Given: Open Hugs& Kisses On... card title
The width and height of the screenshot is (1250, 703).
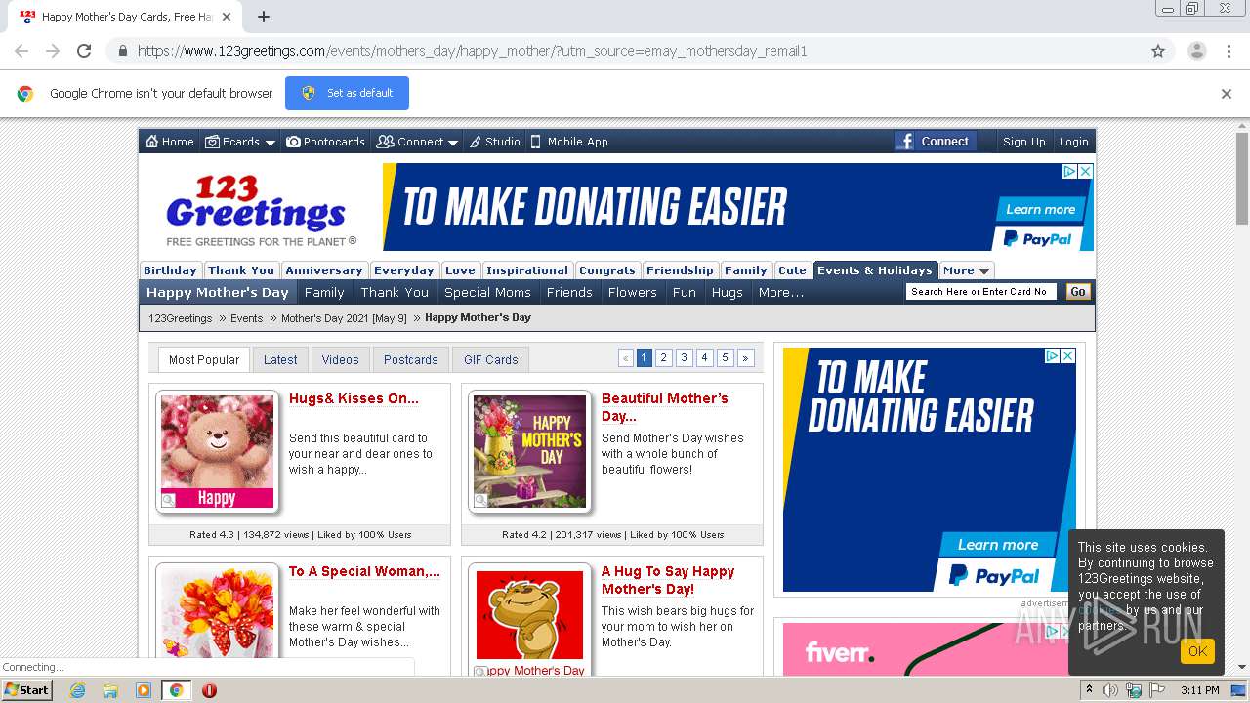Looking at the screenshot, I should pos(354,398).
